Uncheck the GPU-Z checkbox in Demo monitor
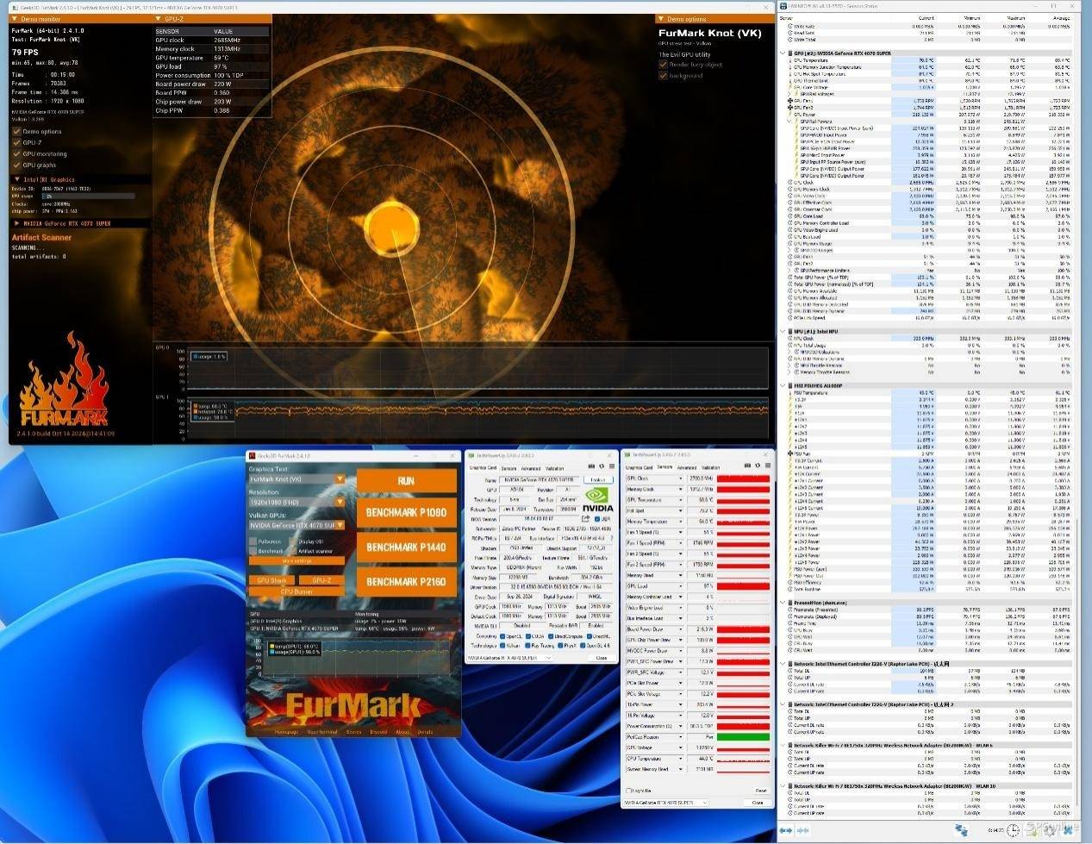The height and width of the screenshot is (844, 1092). (x=16, y=143)
